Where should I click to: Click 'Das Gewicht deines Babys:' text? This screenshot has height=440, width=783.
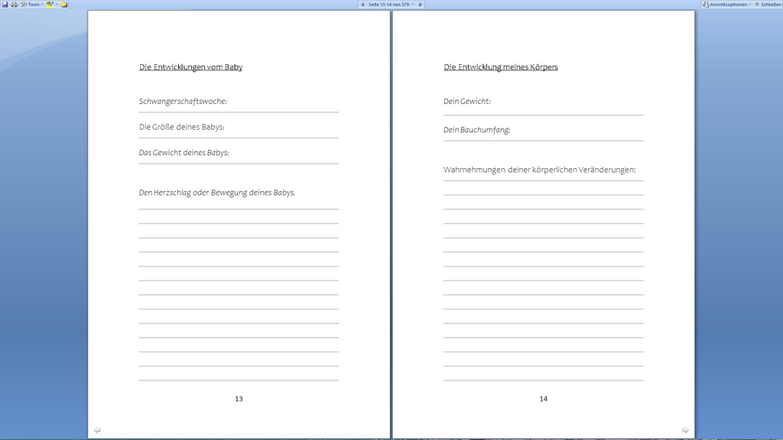pyautogui.click(x=184, y=153)
